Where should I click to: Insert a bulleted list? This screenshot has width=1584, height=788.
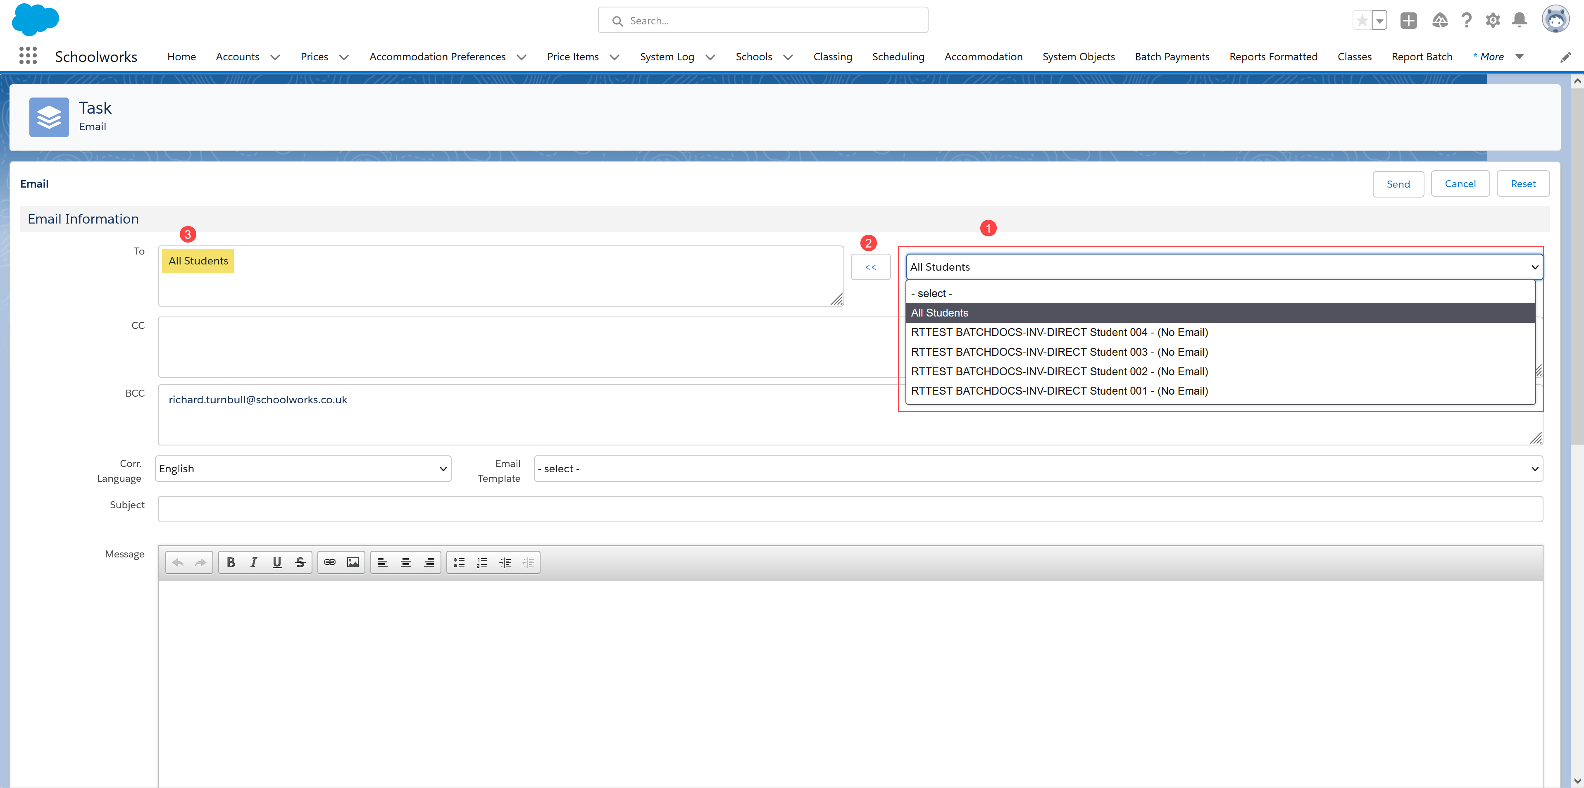459,562
